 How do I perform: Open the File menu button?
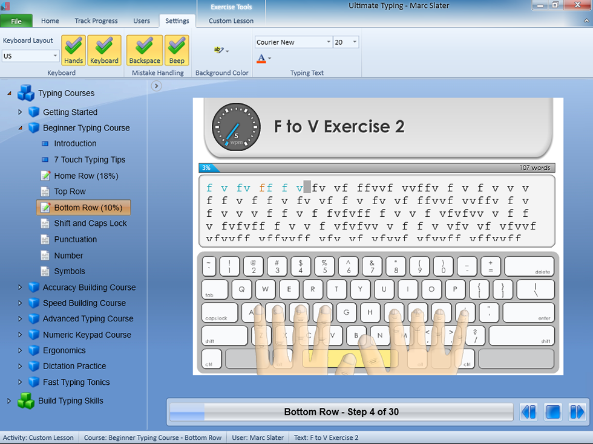coord(16,21)
